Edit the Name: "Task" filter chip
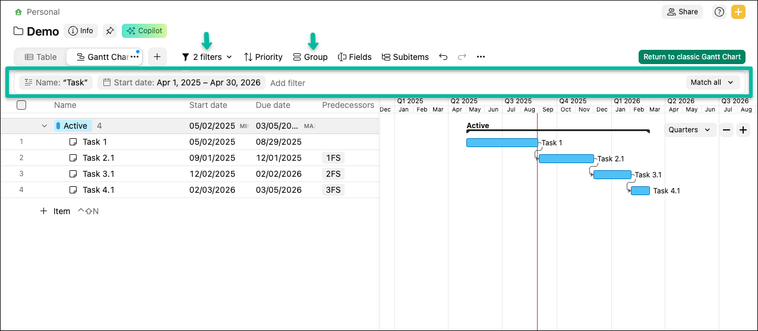Screen dimensions: 758x331 click(x=56, y=82)
